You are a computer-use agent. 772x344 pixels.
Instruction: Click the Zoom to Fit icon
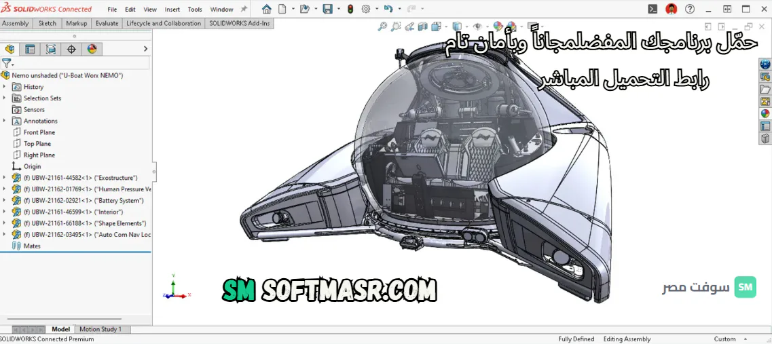point(382,27)
